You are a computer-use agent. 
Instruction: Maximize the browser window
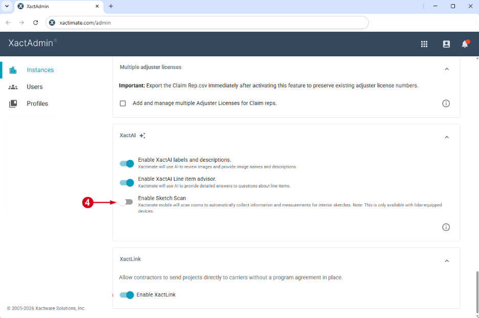click(453, 6)
